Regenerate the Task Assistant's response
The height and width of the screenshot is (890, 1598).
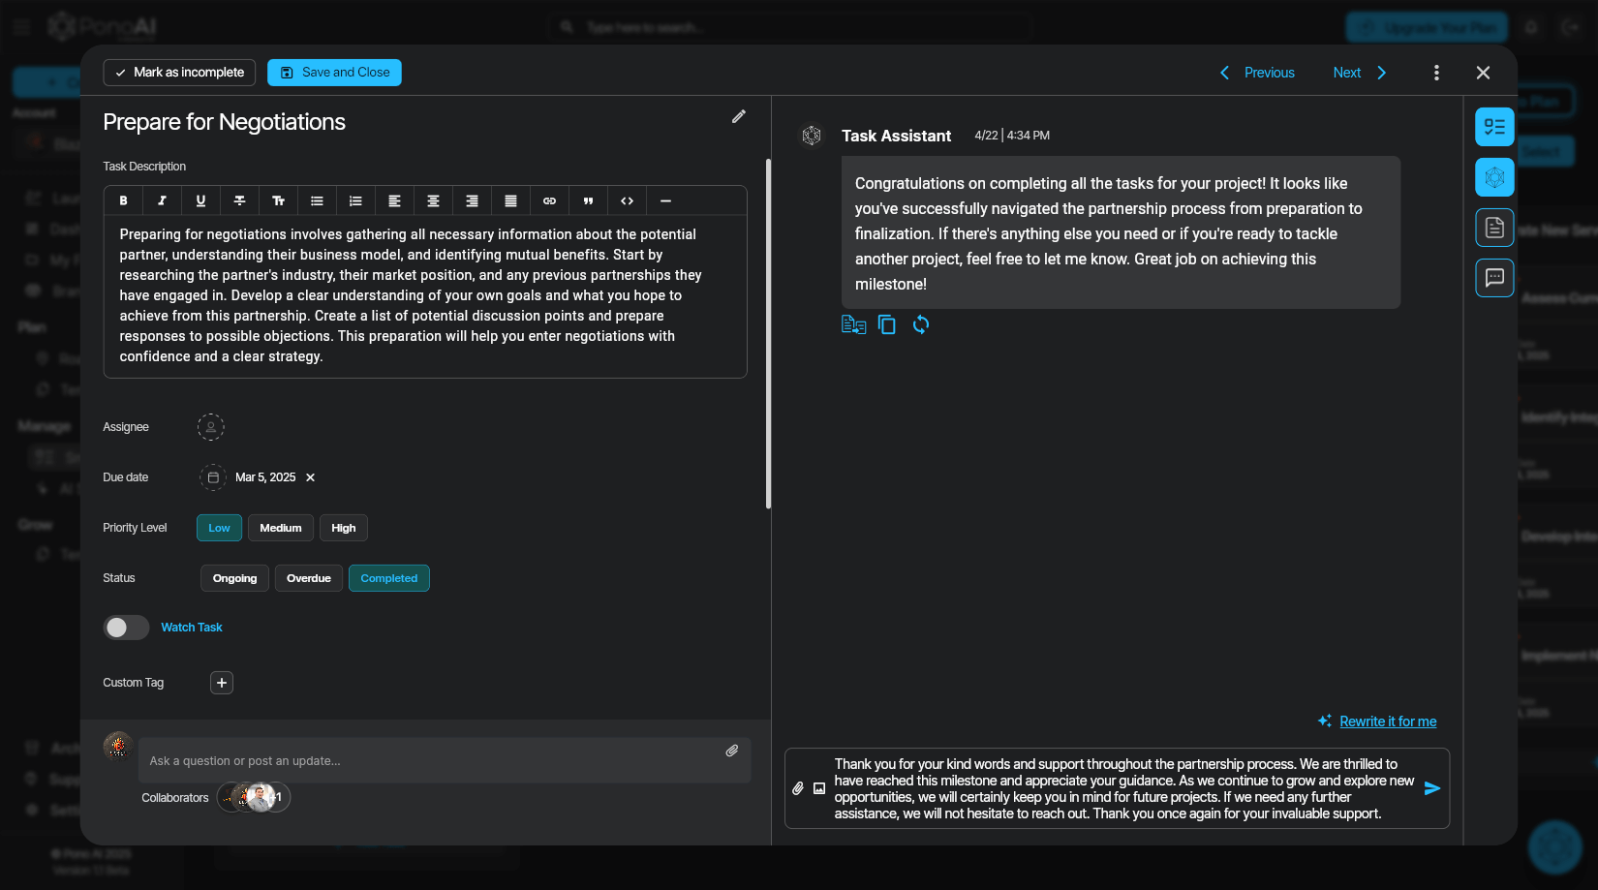(x=920, y=324)
